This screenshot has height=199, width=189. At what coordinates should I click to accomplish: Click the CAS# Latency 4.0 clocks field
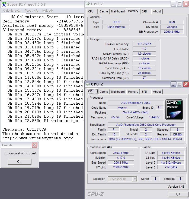[x=144, y=54]
